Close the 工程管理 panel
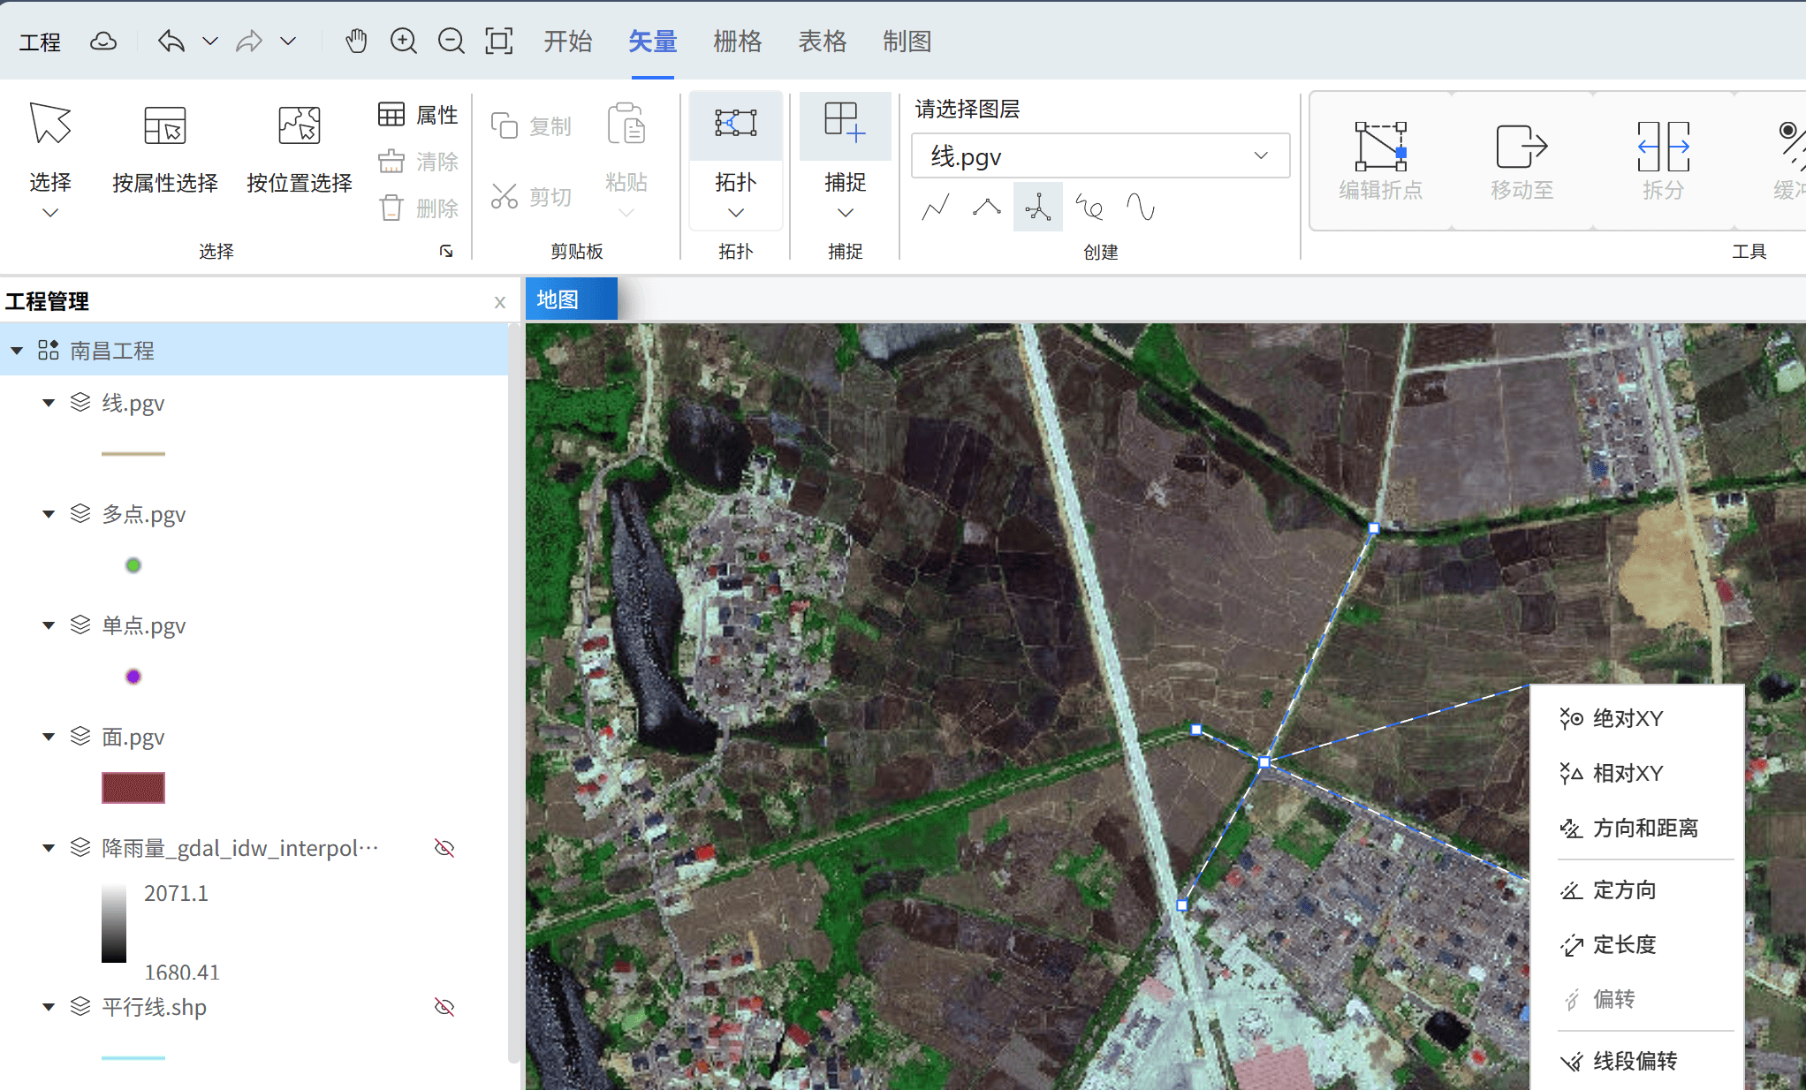1806x1090 pixels. click(x=499, y=302)
